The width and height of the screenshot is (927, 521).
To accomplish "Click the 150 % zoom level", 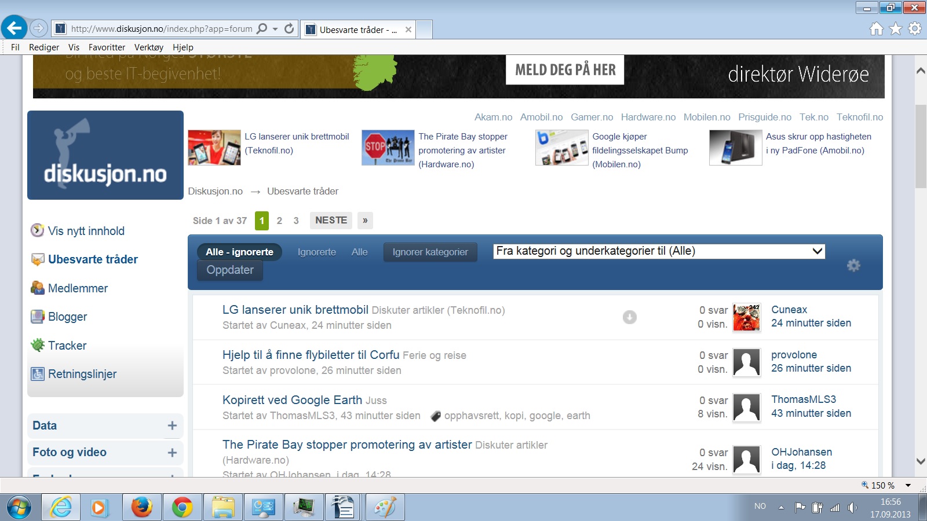I will tap(882, 485).
